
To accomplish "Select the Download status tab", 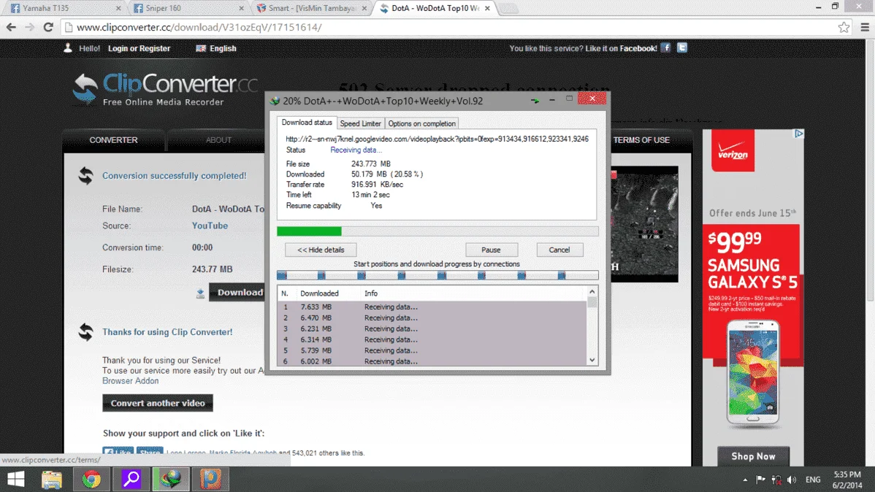I will coord(306,123).
